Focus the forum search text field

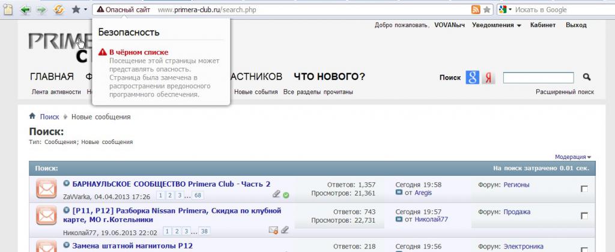click(538, 77)
